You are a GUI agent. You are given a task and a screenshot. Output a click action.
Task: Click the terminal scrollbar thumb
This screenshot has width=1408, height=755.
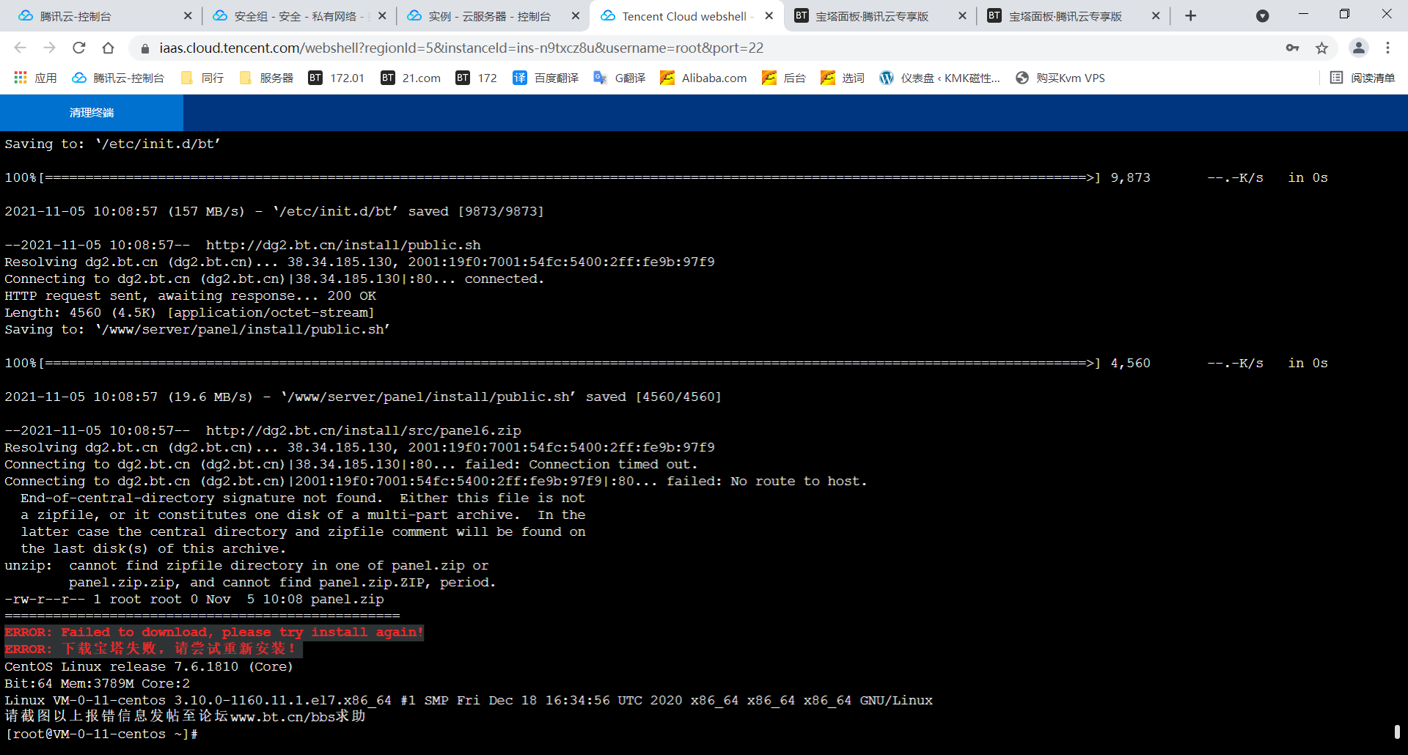(1397, 732)
